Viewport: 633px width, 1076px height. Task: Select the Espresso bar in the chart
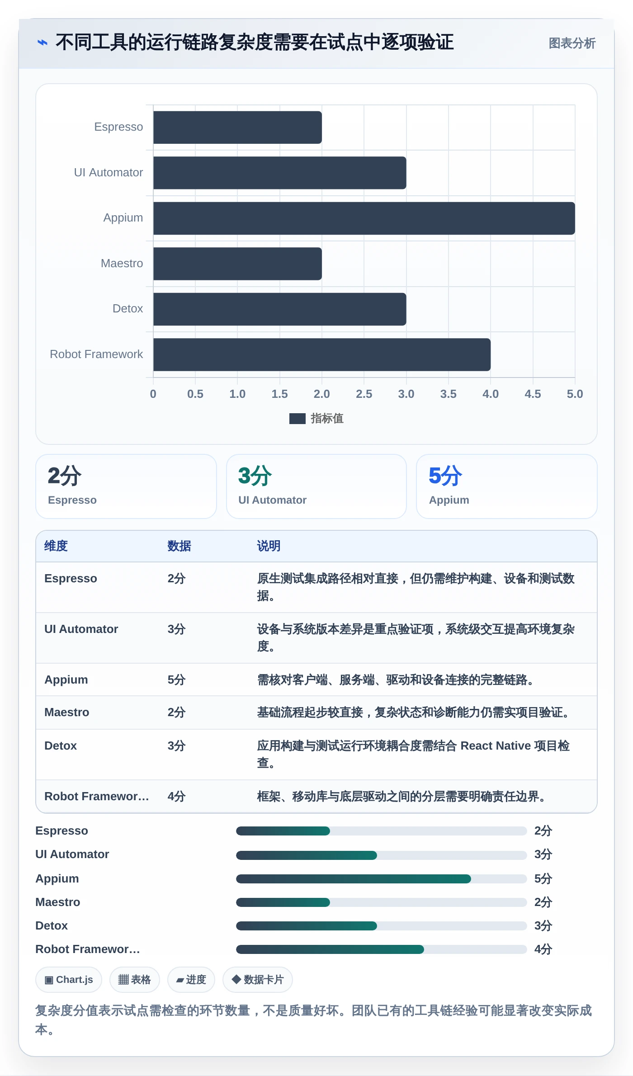(237, 127)
